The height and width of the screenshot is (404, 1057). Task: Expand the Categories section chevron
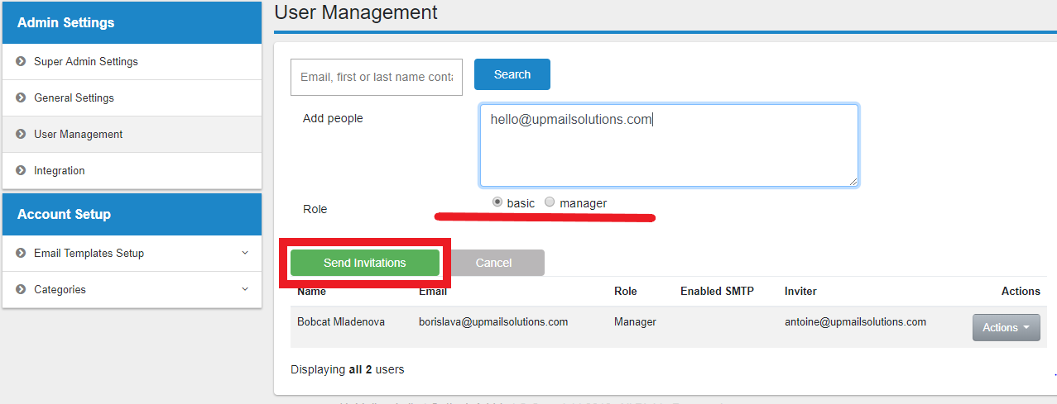(245, 289)
